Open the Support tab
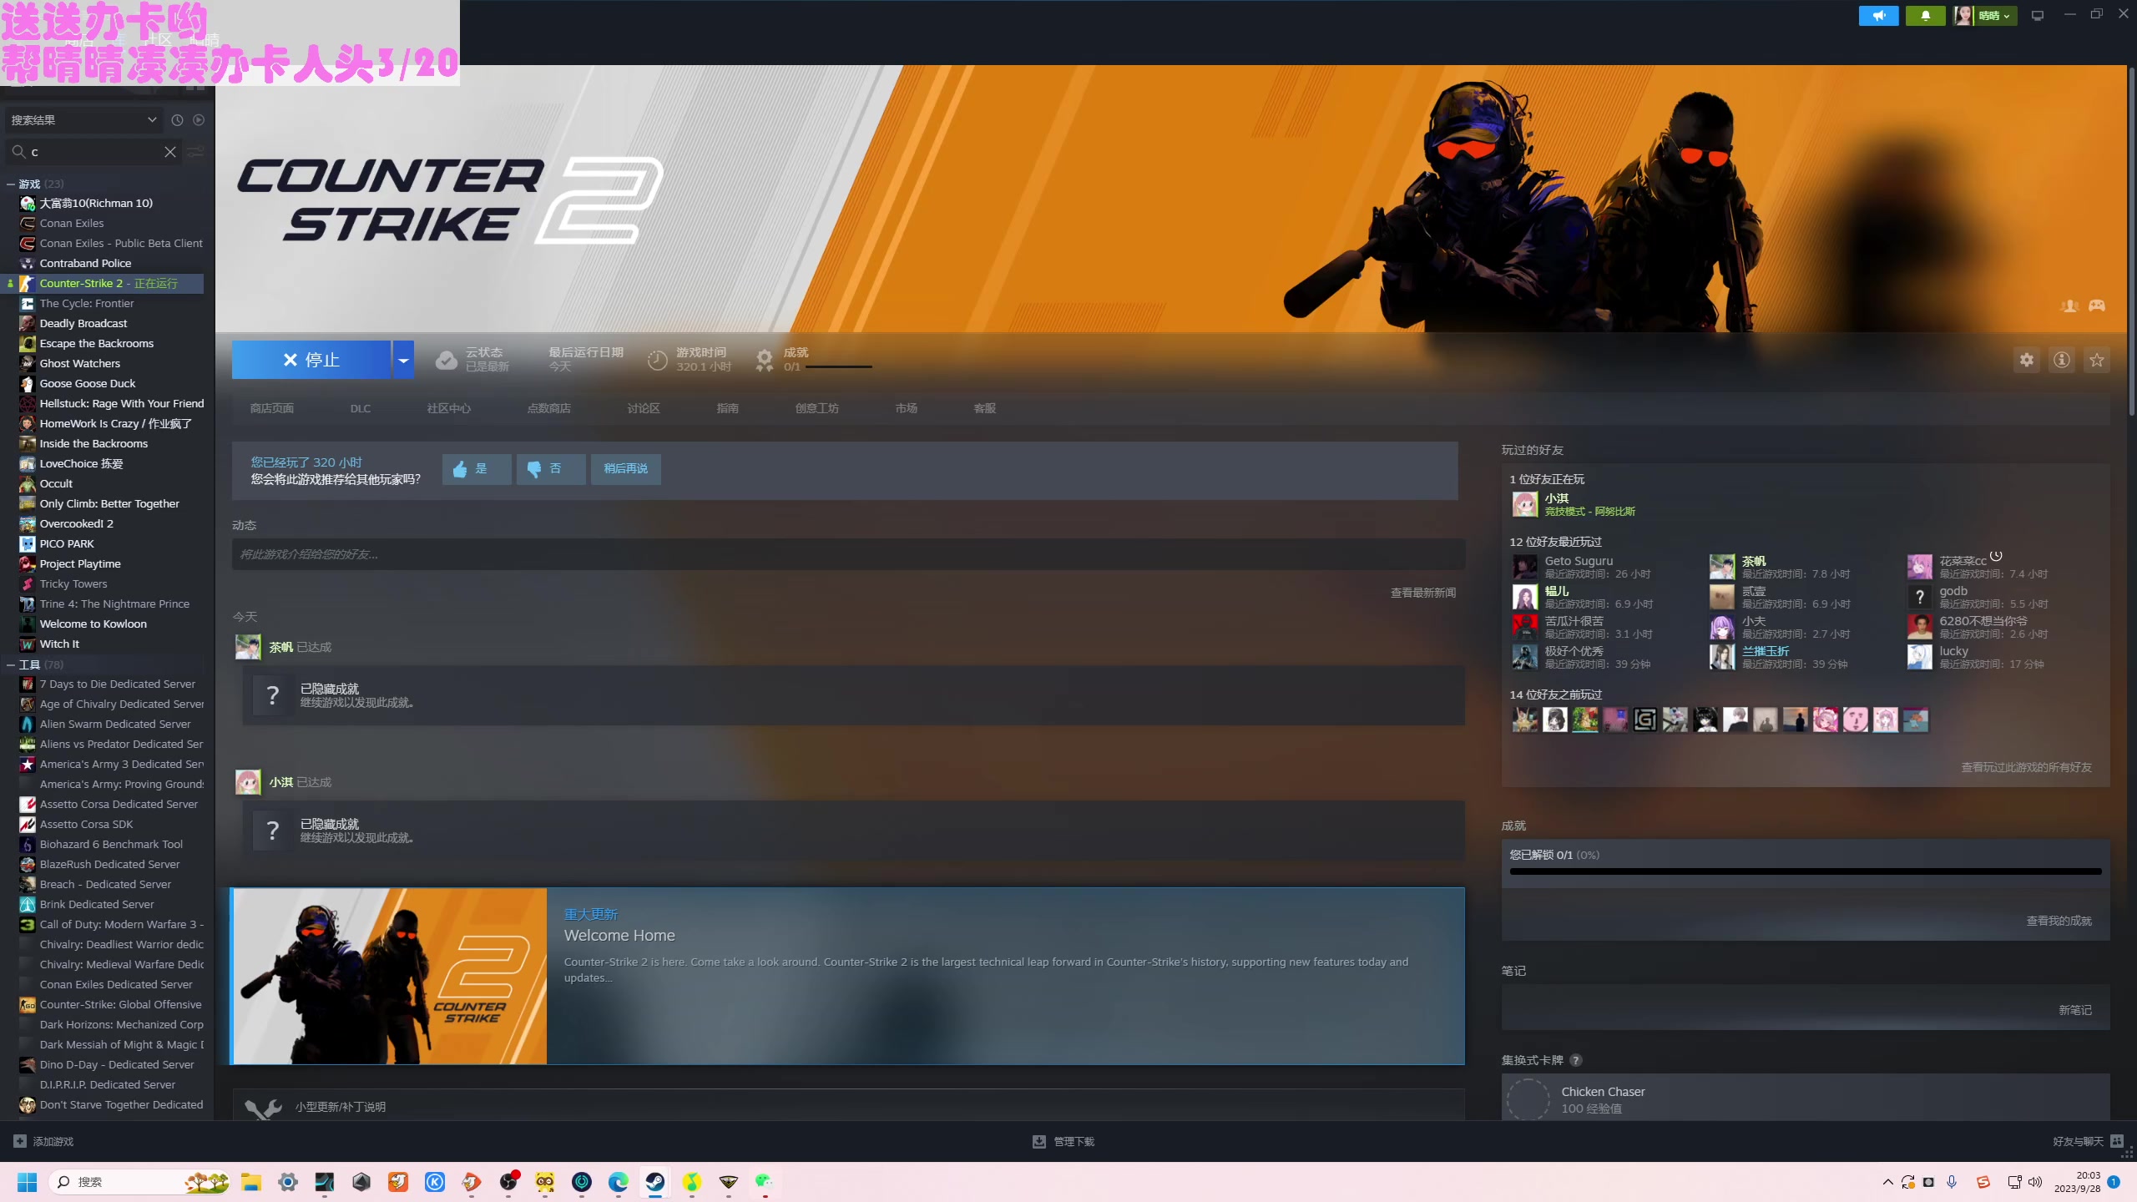This screenshot has width=2137, height=1202. [x=985, y=408]
